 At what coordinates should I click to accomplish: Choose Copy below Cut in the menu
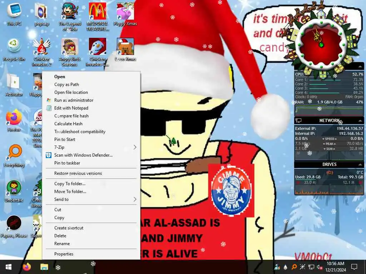91,218
